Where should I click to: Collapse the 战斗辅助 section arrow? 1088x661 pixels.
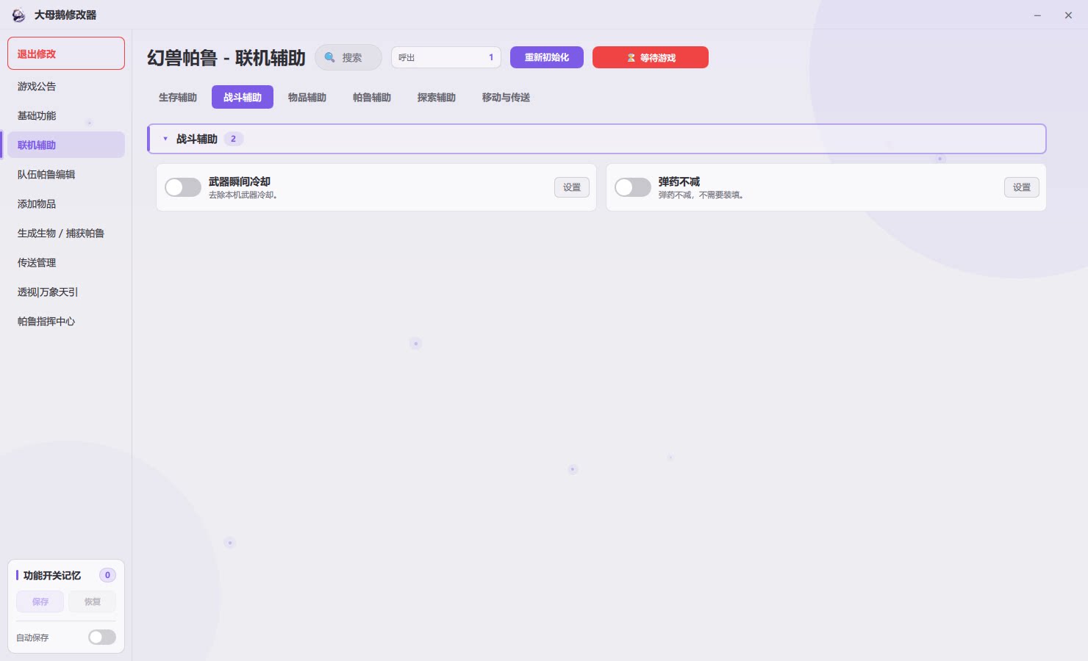point(165,139)
